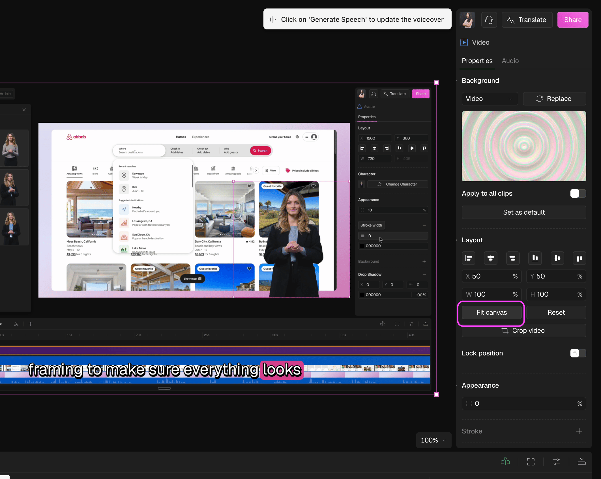Click the fullscreen brackets icon at bottom
Image resolution: width=601 pixels, height=479 pixels.
(x=531, y=462)
